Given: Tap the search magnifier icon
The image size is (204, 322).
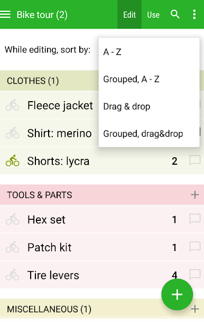Looking at the screenshot, I should pyautogui.click(x=175, y=14).
